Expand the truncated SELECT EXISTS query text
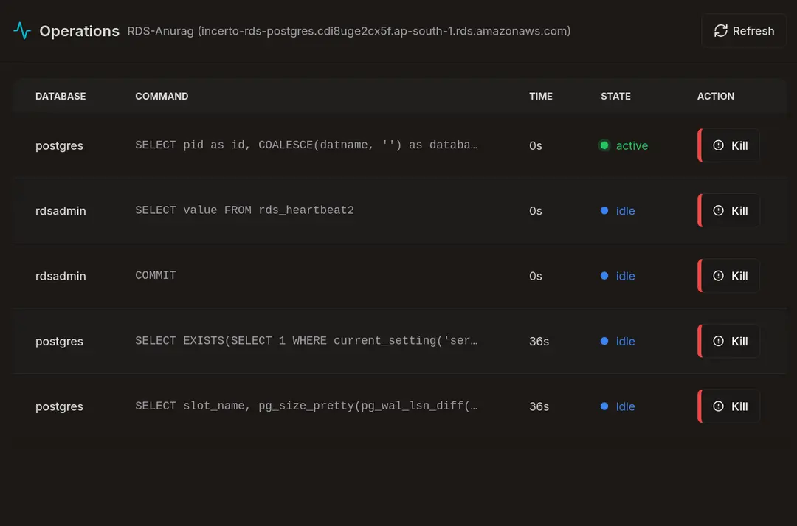This screenshot has width=797, height=526. coord(307,340)
